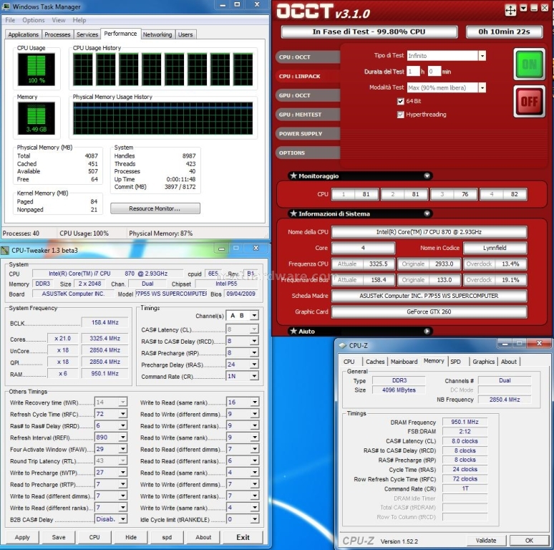Switch to the Services tab
The width and height of the screenshot is (554, 550).
pos(87,34)
